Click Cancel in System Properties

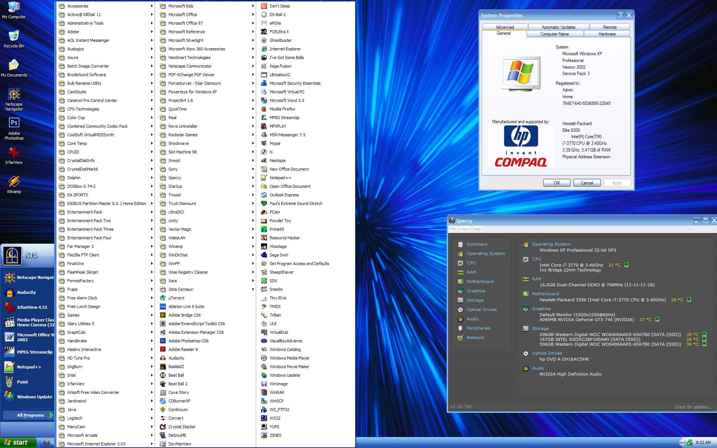pos(587,183)
